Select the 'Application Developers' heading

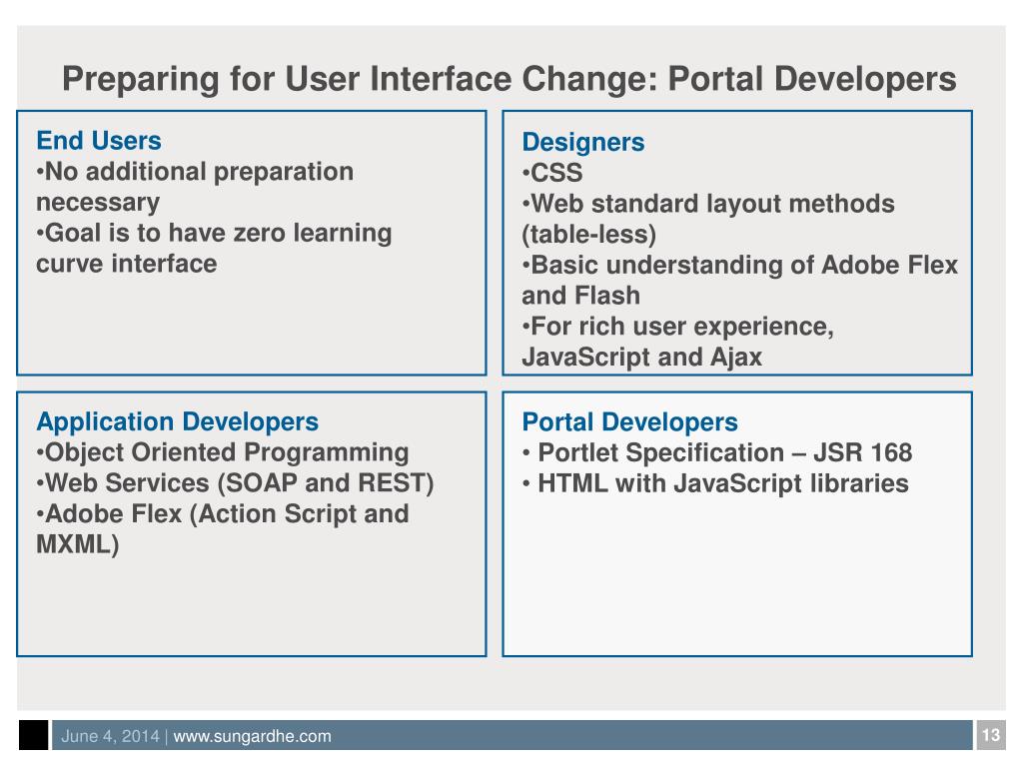tap(178, 421)
